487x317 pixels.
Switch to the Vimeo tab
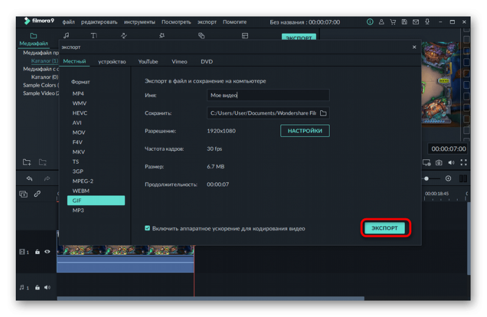point(180,62)
